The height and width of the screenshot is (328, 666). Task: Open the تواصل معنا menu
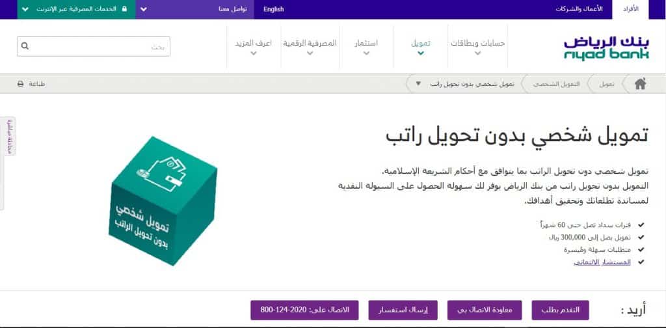tap(233, 9)
